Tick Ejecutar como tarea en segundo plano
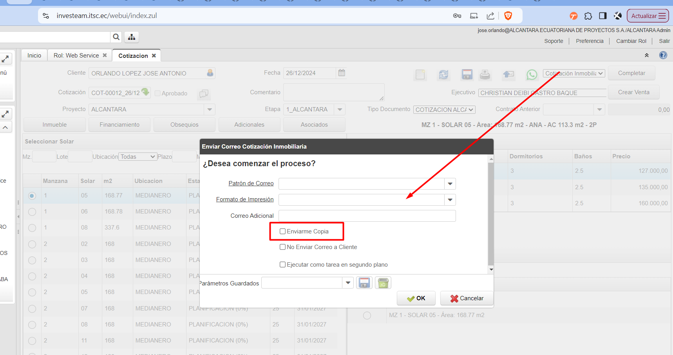 tap(282, 265)
